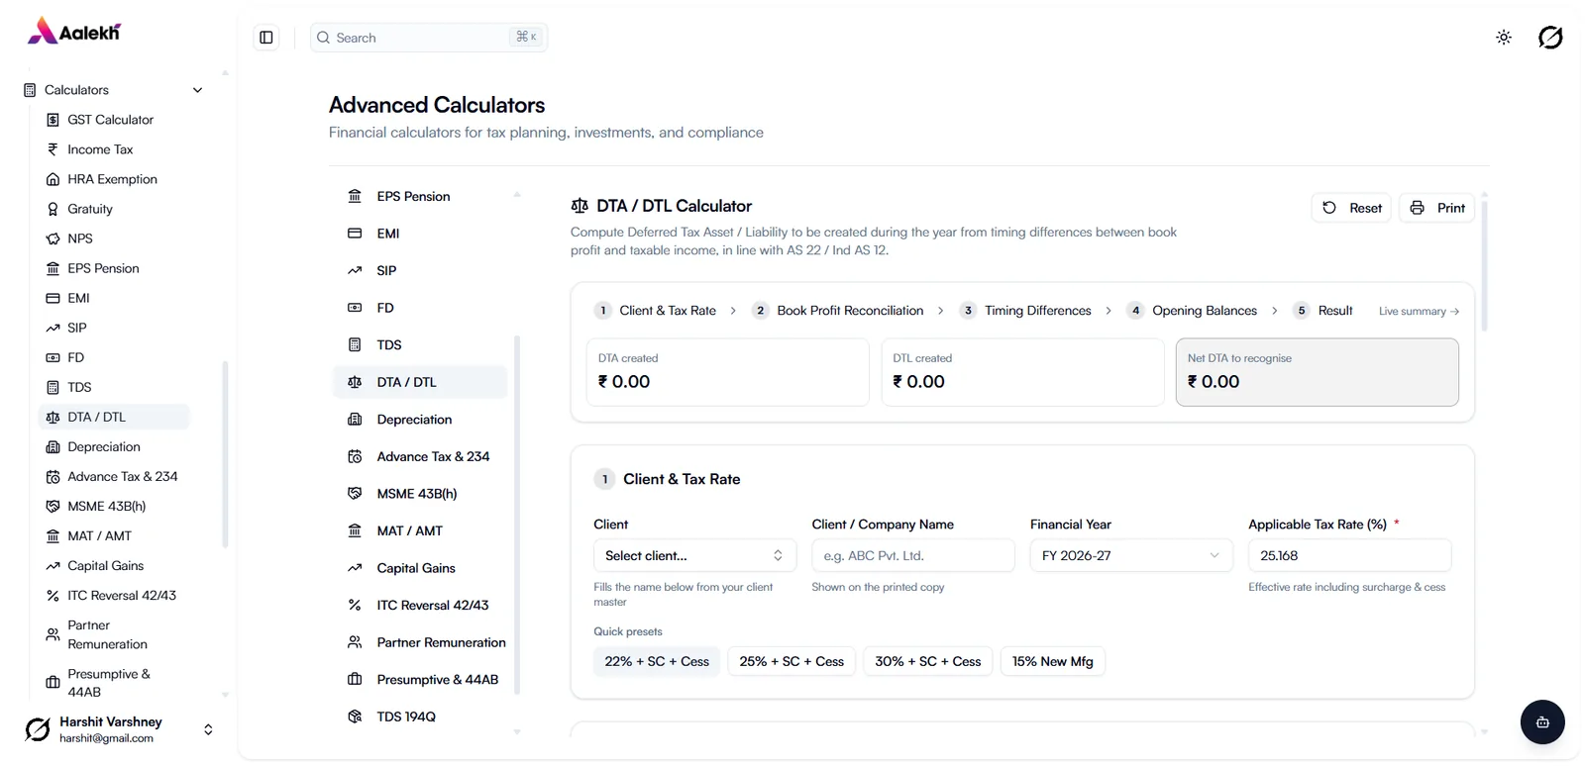Apply 22% + SC + Cess preset

pos(657,661)
